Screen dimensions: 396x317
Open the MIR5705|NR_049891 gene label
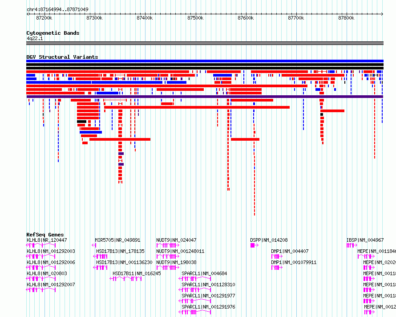click(118, 240)
